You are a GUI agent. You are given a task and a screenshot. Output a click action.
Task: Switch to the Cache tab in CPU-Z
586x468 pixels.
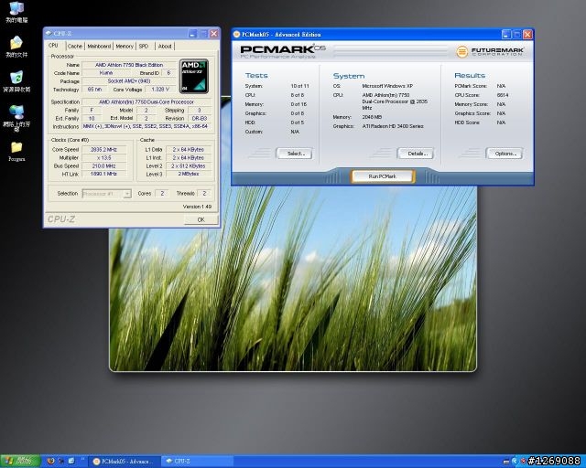[75, 46]
